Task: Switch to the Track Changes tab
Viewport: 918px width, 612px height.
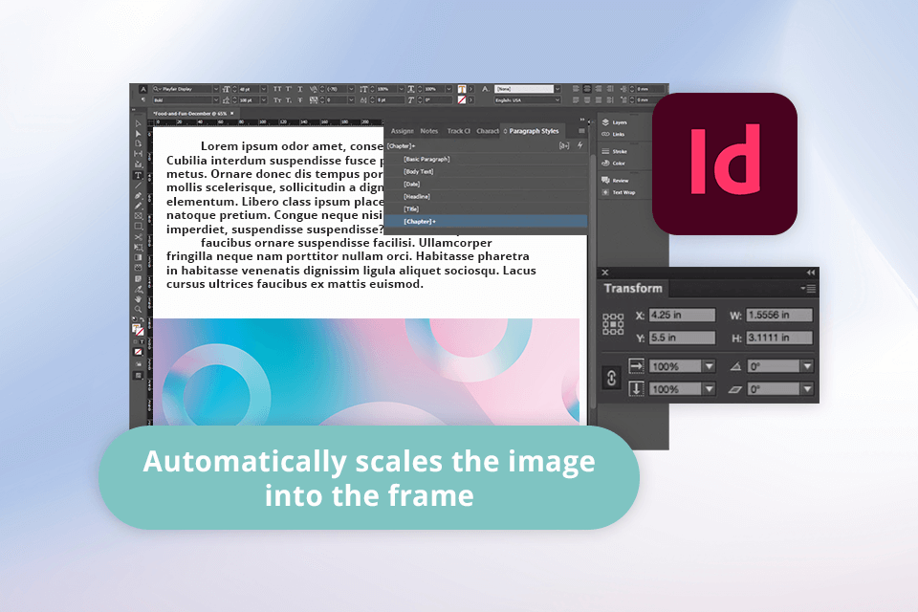Action: (458, 131)
